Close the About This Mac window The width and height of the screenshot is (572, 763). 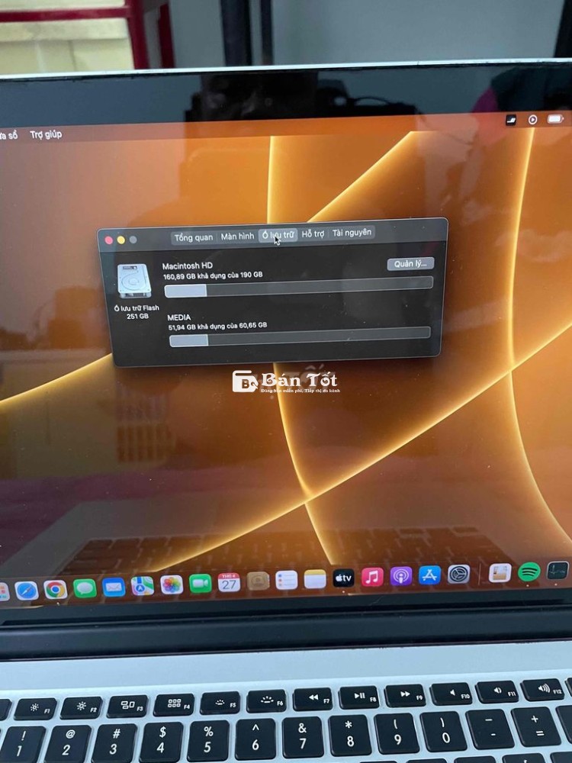click(109, 240)
